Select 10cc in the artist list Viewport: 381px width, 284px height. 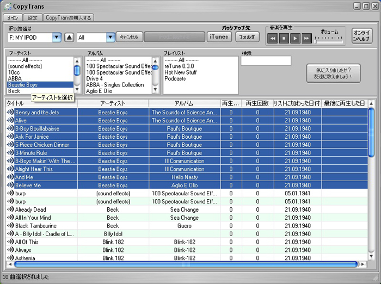pyautogui.click(x=40, y=72)
